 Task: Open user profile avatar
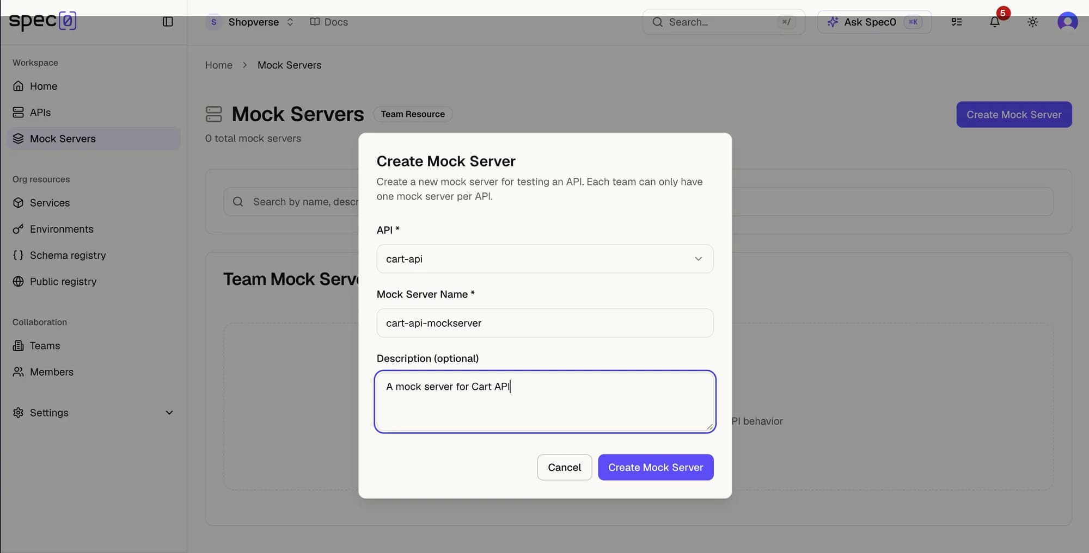point(1067,22)
